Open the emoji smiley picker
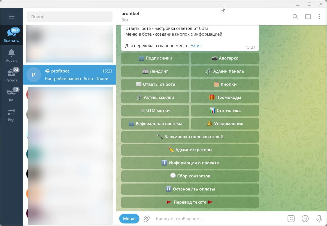Viewport: 327px width, 226px height. (305, 219)
